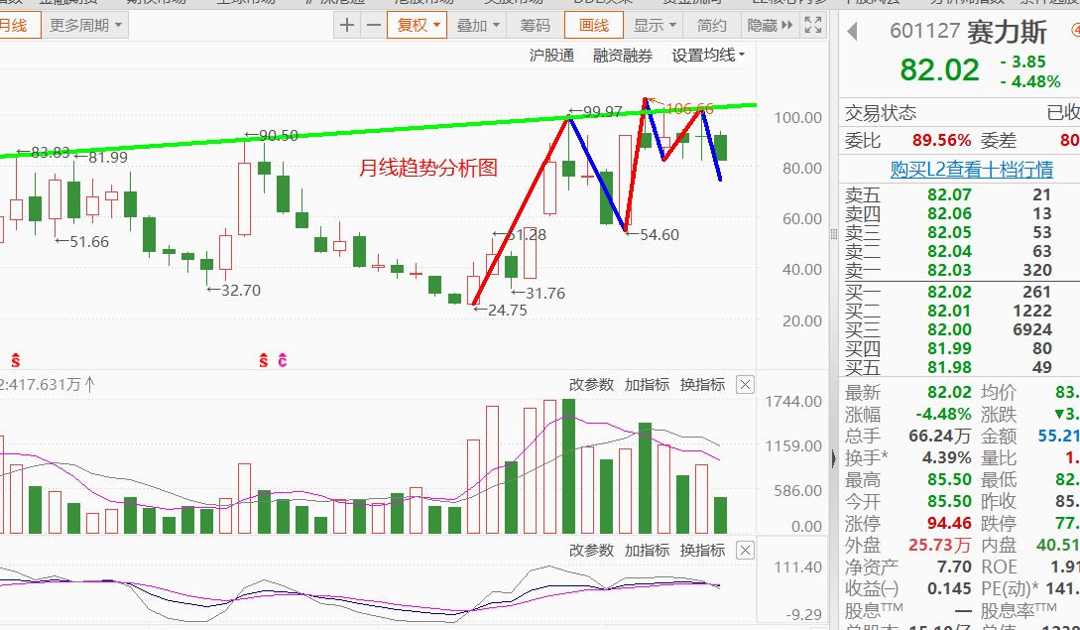Toggle the 筹码 view
Image resolution: width=1080 pixels, height=630 pixels.
[536, 26]
